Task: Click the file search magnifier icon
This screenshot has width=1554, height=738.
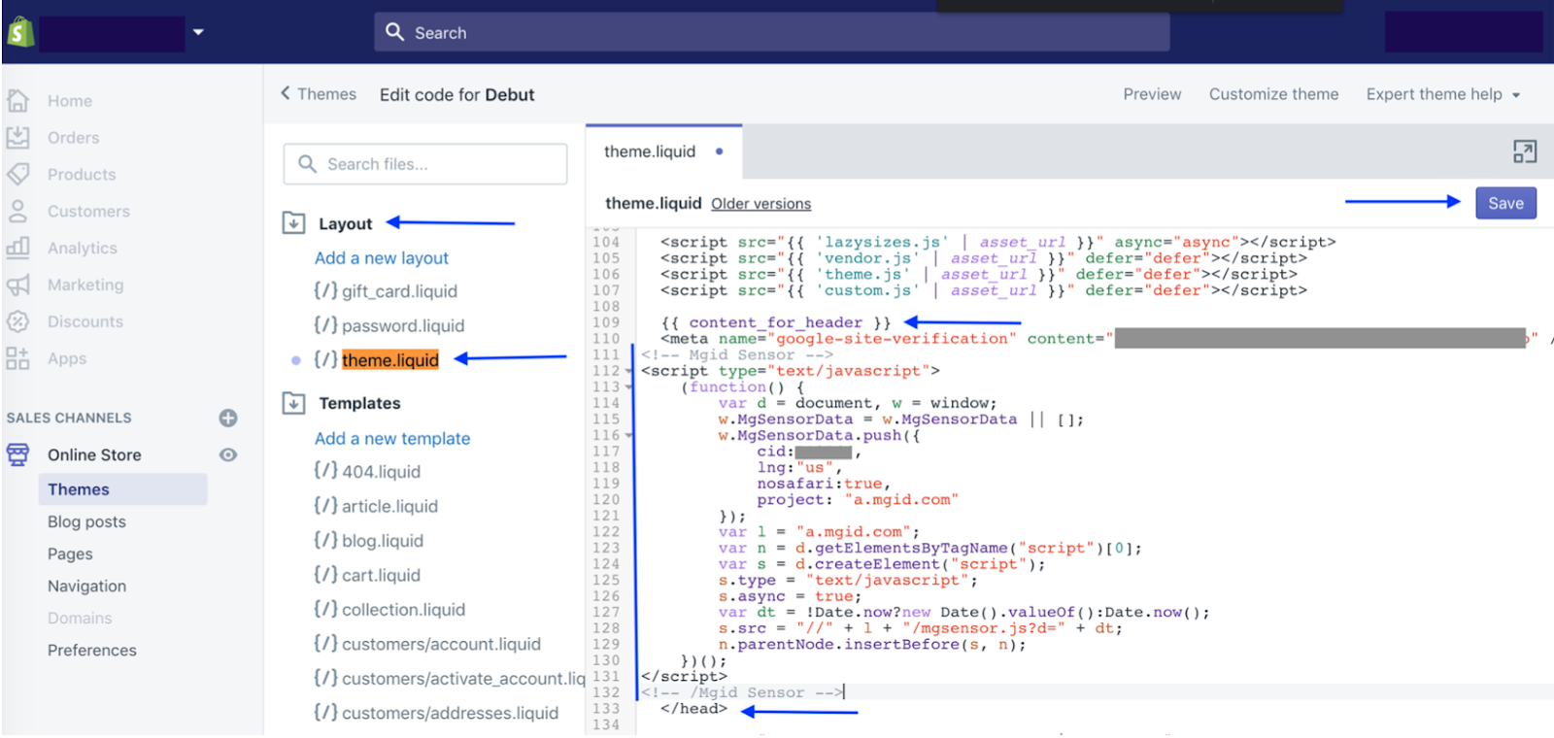Action: click(307, 164)
